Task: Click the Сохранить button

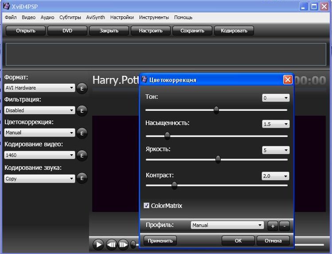Action: click(x=192, y=31)
